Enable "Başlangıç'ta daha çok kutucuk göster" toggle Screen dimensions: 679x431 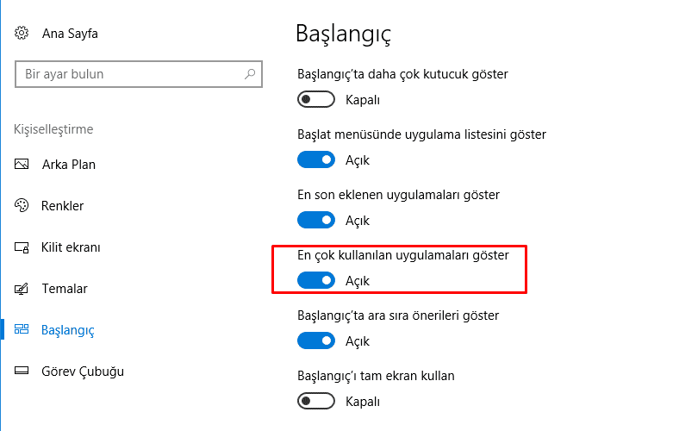(x=315, y=100)
